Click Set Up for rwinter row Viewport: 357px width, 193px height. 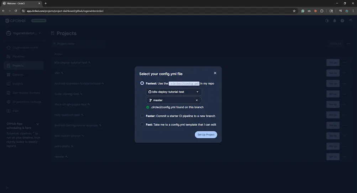pos(333,157)
